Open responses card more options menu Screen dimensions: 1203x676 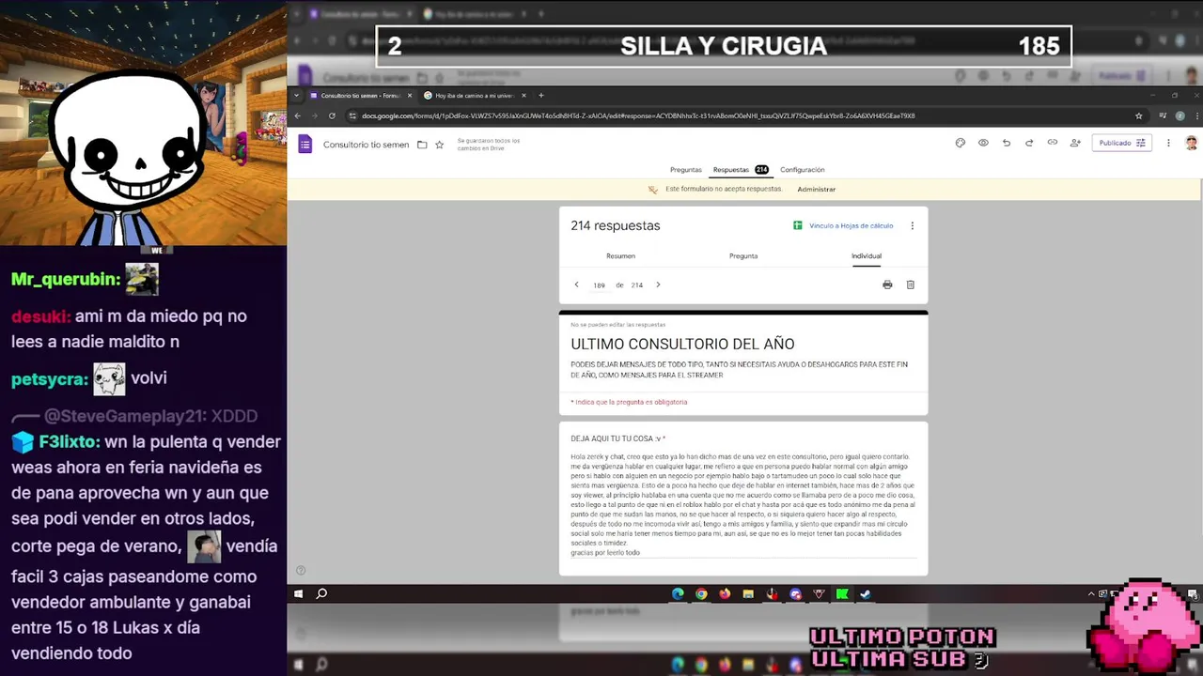pyautogui.click(x=912, y=225)
